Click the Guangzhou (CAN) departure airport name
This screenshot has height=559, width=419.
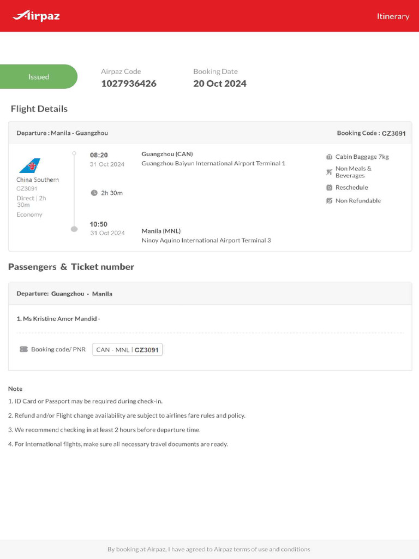pyautogui.click(x=167, y=154)
